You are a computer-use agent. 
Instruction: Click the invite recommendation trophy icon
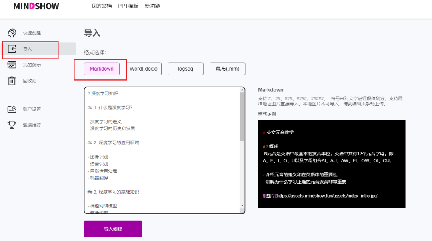[x=12, y=125]
